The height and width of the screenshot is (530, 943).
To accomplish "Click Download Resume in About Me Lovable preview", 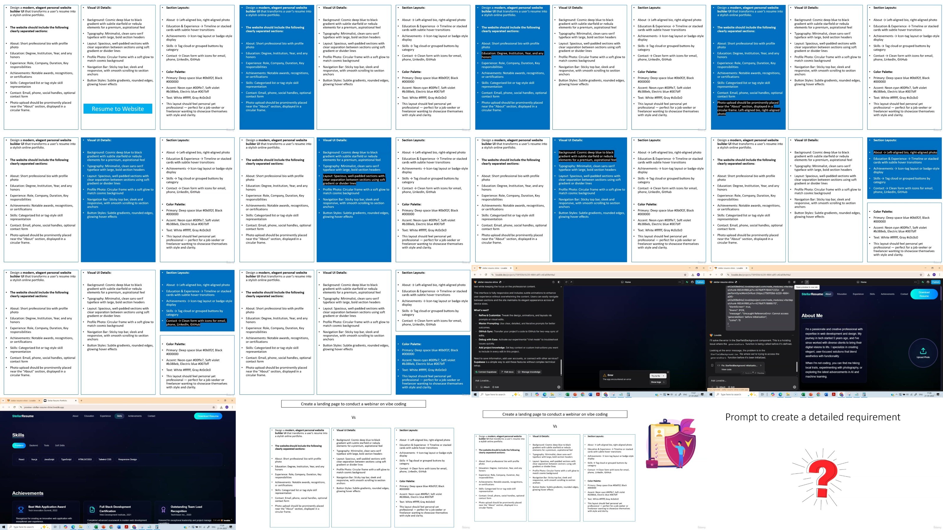I will pos(924,294).
